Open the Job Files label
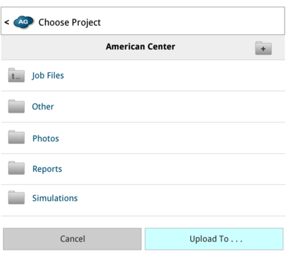The height and width of the screenshot is (266, 286). (48, 76)
